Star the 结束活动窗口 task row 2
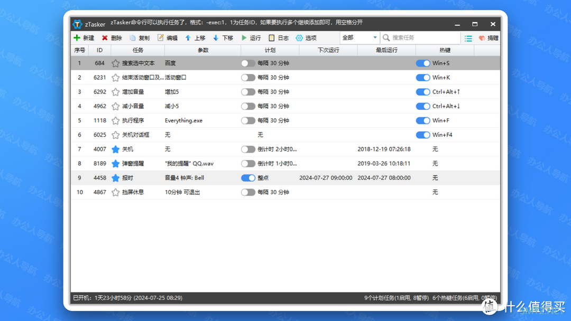The width and height of the screenshot is (571, 321). [x=115, y=78]
